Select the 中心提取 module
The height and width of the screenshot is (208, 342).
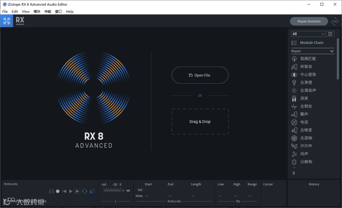pyautogui.click(x=304, y=75)
